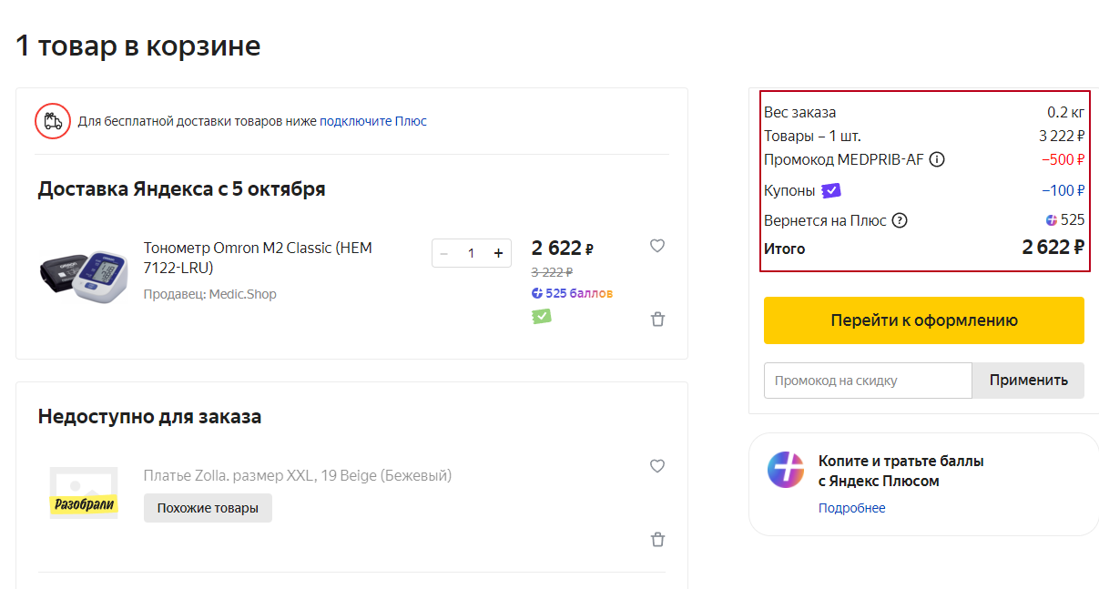The height and width of the screenshot is (589, 1099).
Task: Decrease tonometer quantity with minus button
Action: [444, 253]
